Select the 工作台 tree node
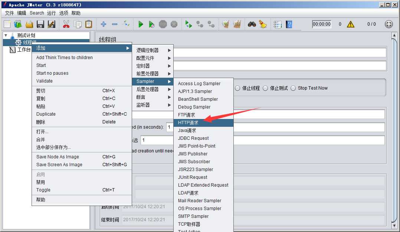The height and width of the screenshot is (232, 400). coord(20,49)
